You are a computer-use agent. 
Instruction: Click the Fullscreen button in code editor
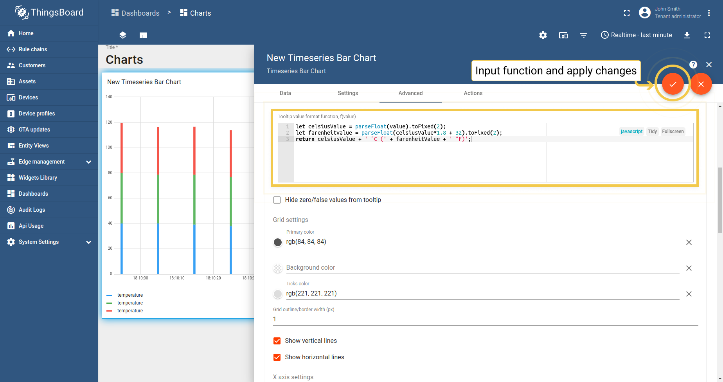coord(673,132)
